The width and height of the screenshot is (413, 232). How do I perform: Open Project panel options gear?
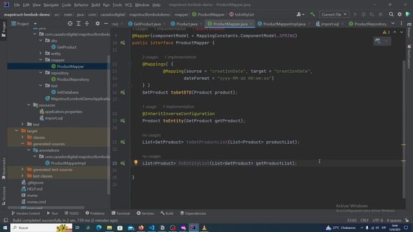pyautogui.click(x=97, y=24)
